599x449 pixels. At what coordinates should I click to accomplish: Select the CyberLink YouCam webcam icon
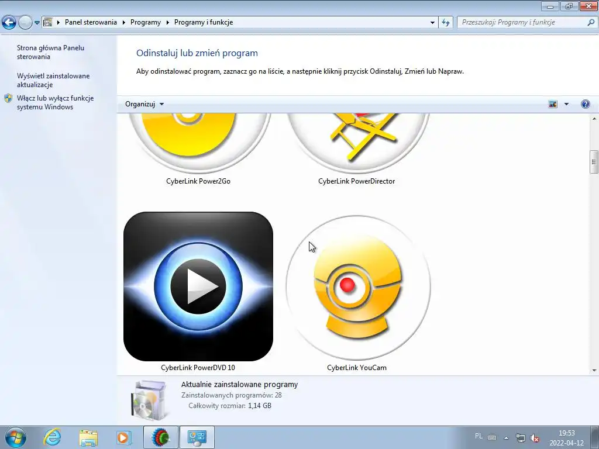coord(359,288)
